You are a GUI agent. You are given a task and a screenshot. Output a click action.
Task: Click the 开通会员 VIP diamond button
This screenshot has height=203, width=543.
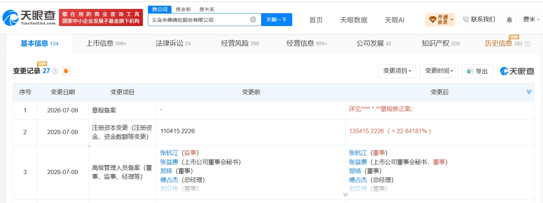coord(440,20)
